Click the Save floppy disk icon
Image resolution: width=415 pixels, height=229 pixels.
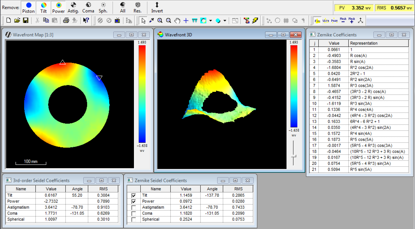point(26,21)
